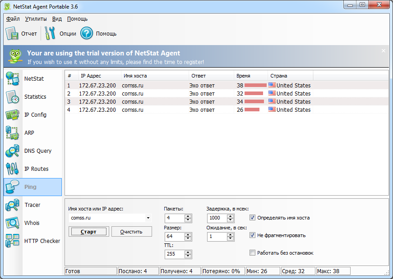Sort by Ответ column header
393x279 pixels.
pos(211,76)
